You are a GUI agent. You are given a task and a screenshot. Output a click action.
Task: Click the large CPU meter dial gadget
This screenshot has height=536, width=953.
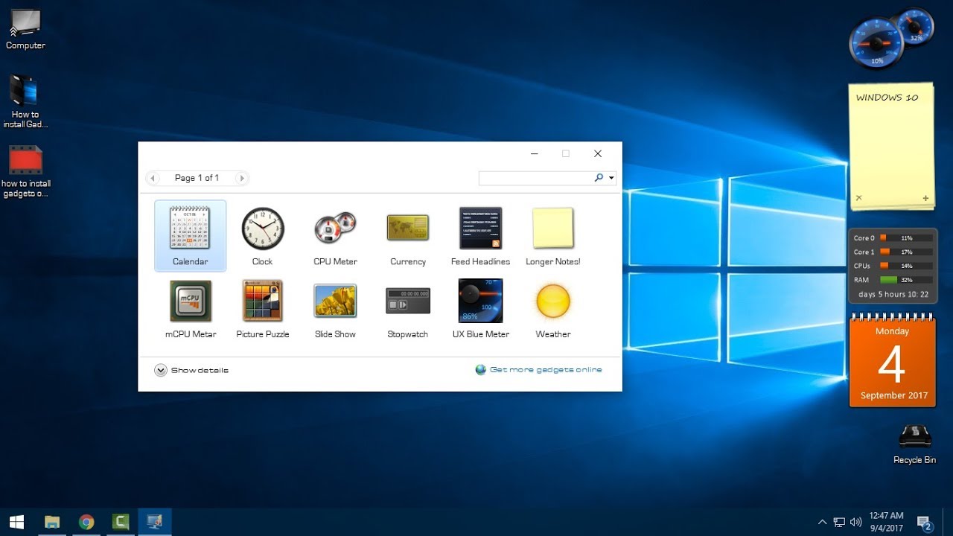[876, 42]
